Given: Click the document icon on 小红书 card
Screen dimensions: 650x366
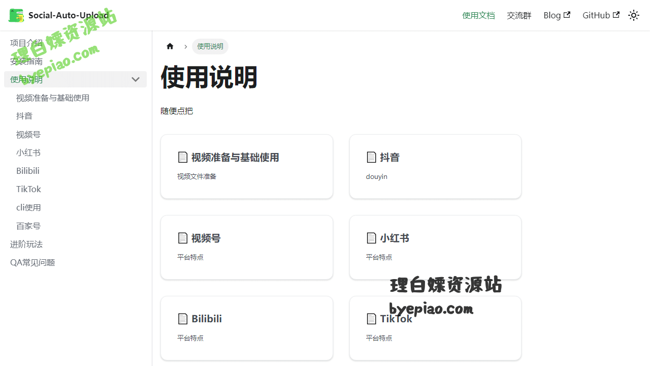Looking at the screenshot, I should (371, 238).
